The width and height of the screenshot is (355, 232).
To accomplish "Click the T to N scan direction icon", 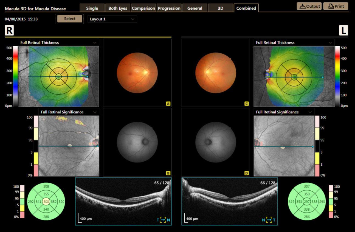I will tap(163, 220).
